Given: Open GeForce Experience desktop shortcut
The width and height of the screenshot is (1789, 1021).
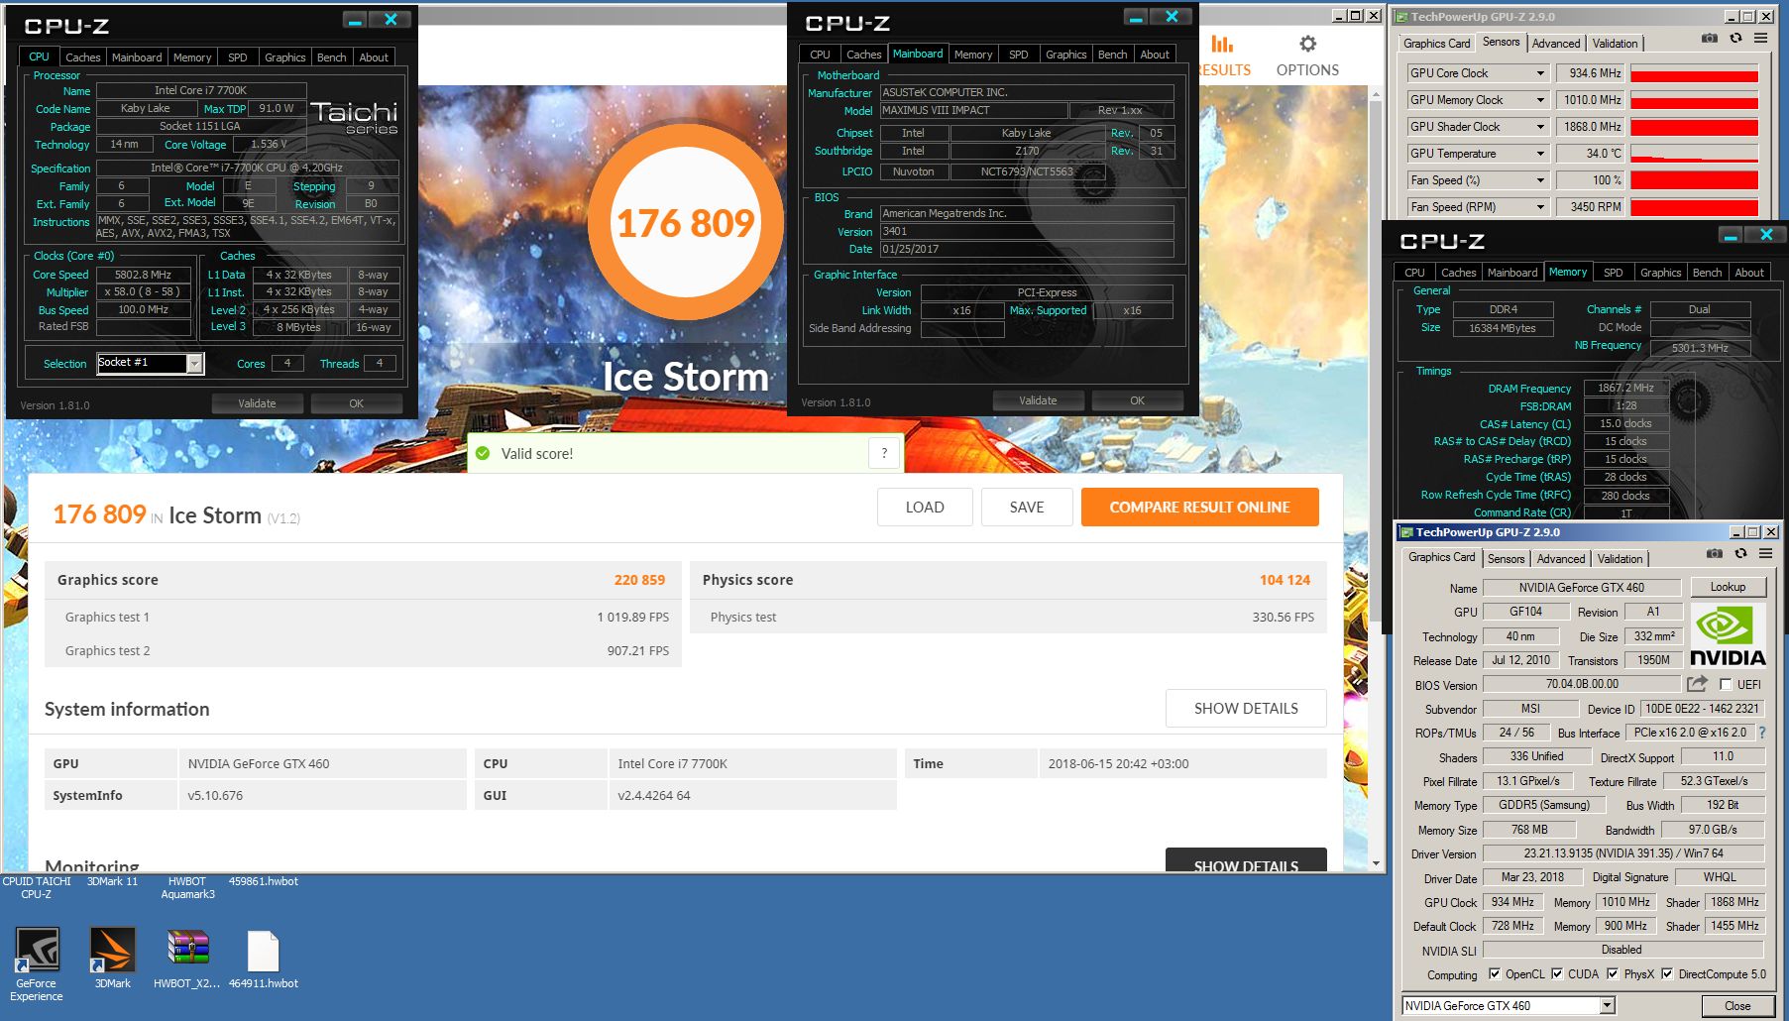Looking at the screenshot, I should [x=37, y=963].
